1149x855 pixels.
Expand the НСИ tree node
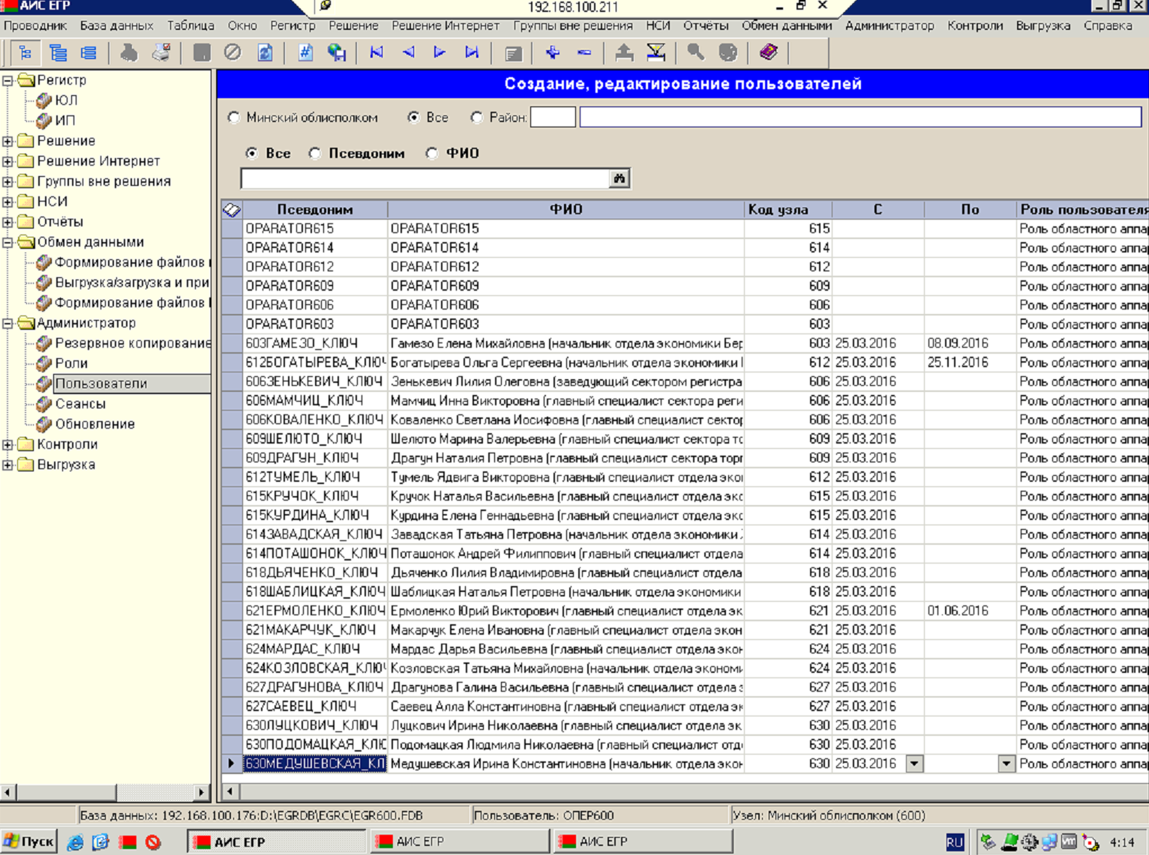[7, 202]
